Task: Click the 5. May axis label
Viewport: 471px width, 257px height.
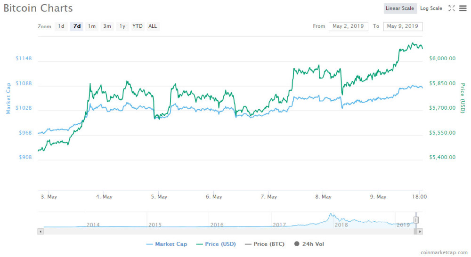Action: tap(159, 197)
